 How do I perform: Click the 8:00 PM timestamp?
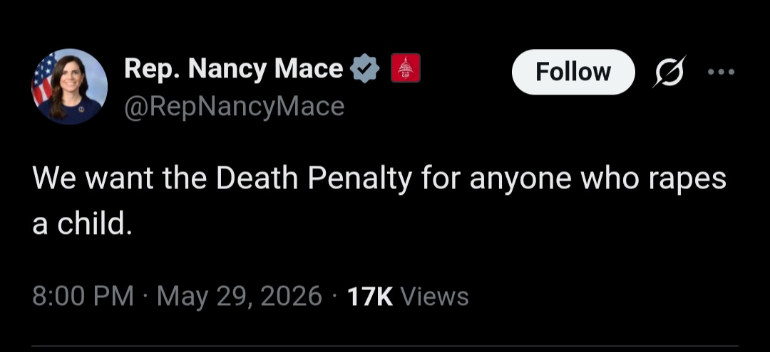click(x=83, y=297)
